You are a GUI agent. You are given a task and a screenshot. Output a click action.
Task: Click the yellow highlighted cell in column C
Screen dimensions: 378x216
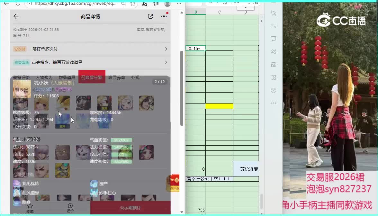(x=219, y=106)
